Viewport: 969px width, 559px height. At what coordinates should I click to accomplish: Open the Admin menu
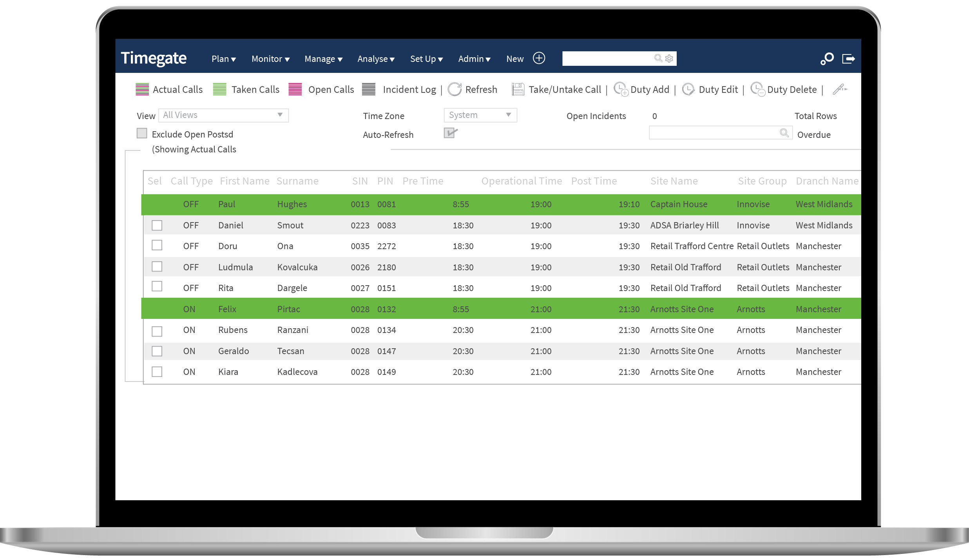coord(474,59)
